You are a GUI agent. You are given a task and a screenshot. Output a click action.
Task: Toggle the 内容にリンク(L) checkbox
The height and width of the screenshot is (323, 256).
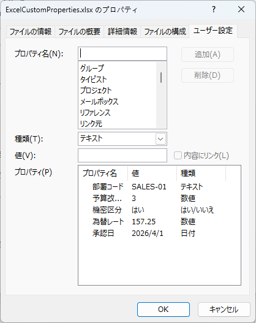click(178, 156)
